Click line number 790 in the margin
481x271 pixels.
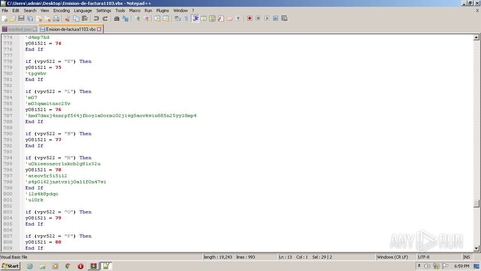coord(8,134)
